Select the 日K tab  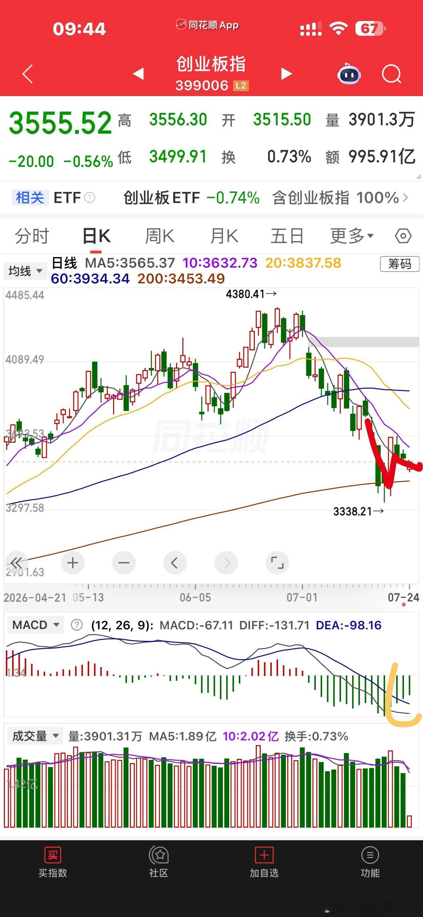pos(96,236)
